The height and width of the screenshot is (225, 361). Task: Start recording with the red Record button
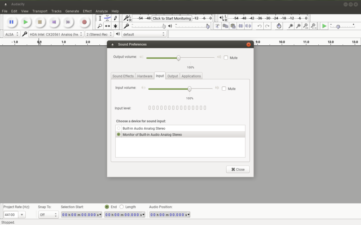pos(84,22)
